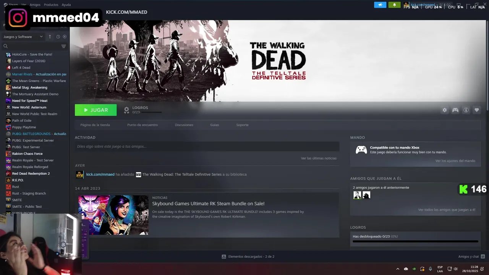
Task: Open the game settings gear icon
Action: pyautogui.click(x=445, y=110)
